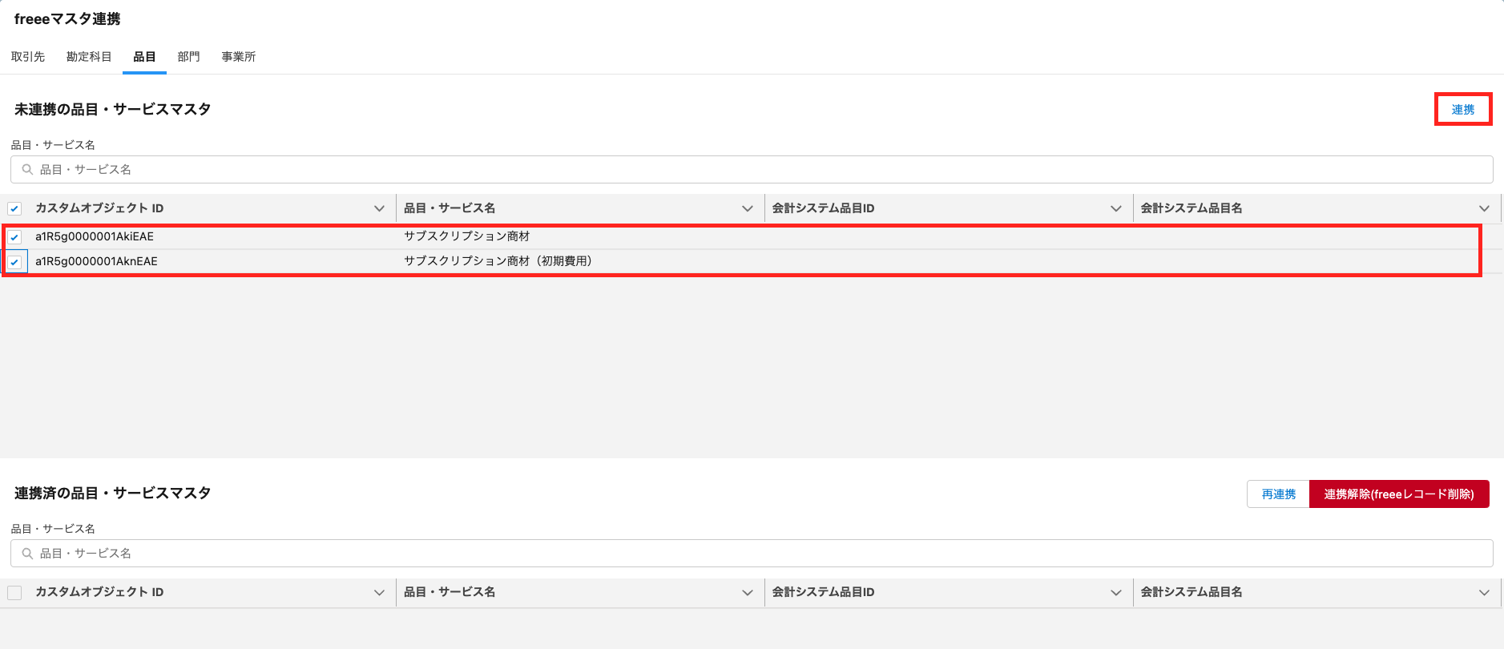Switch to the 勘定科目 tab
1504x649 pixels.
[x=89, y=57]
